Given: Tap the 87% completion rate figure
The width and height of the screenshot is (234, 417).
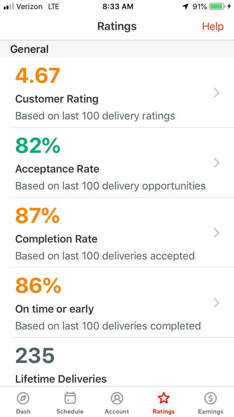Looking at the screenshot, I should pyautogui.click(x=38, y=216).
